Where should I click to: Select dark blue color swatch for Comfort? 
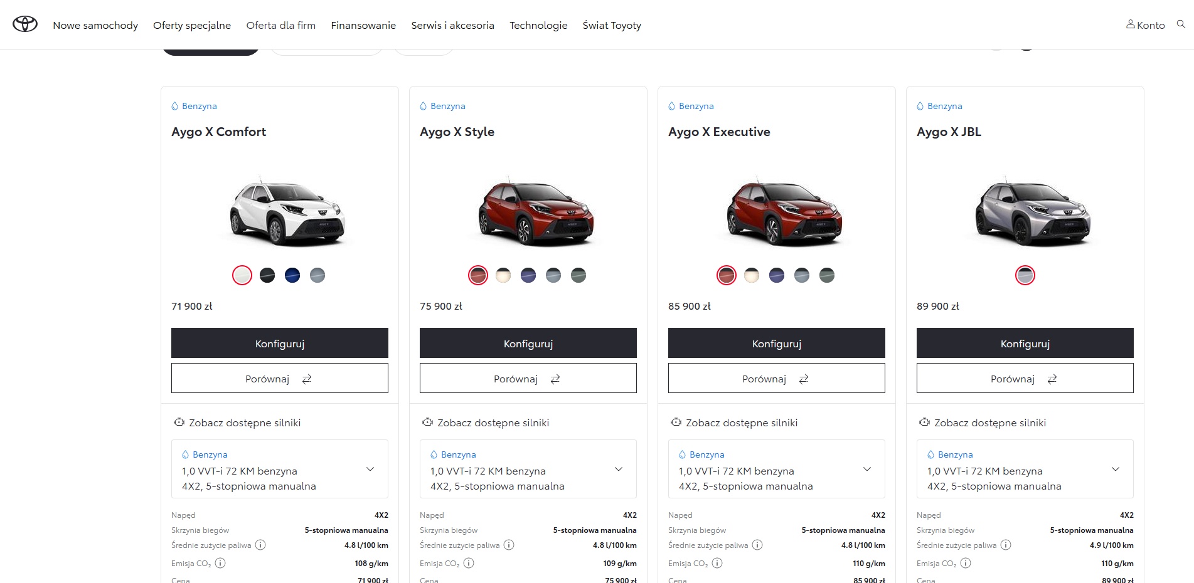coord(292,275)
